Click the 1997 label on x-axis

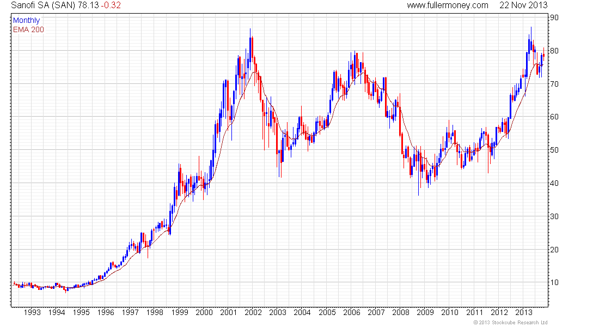[x=130, y=312]
